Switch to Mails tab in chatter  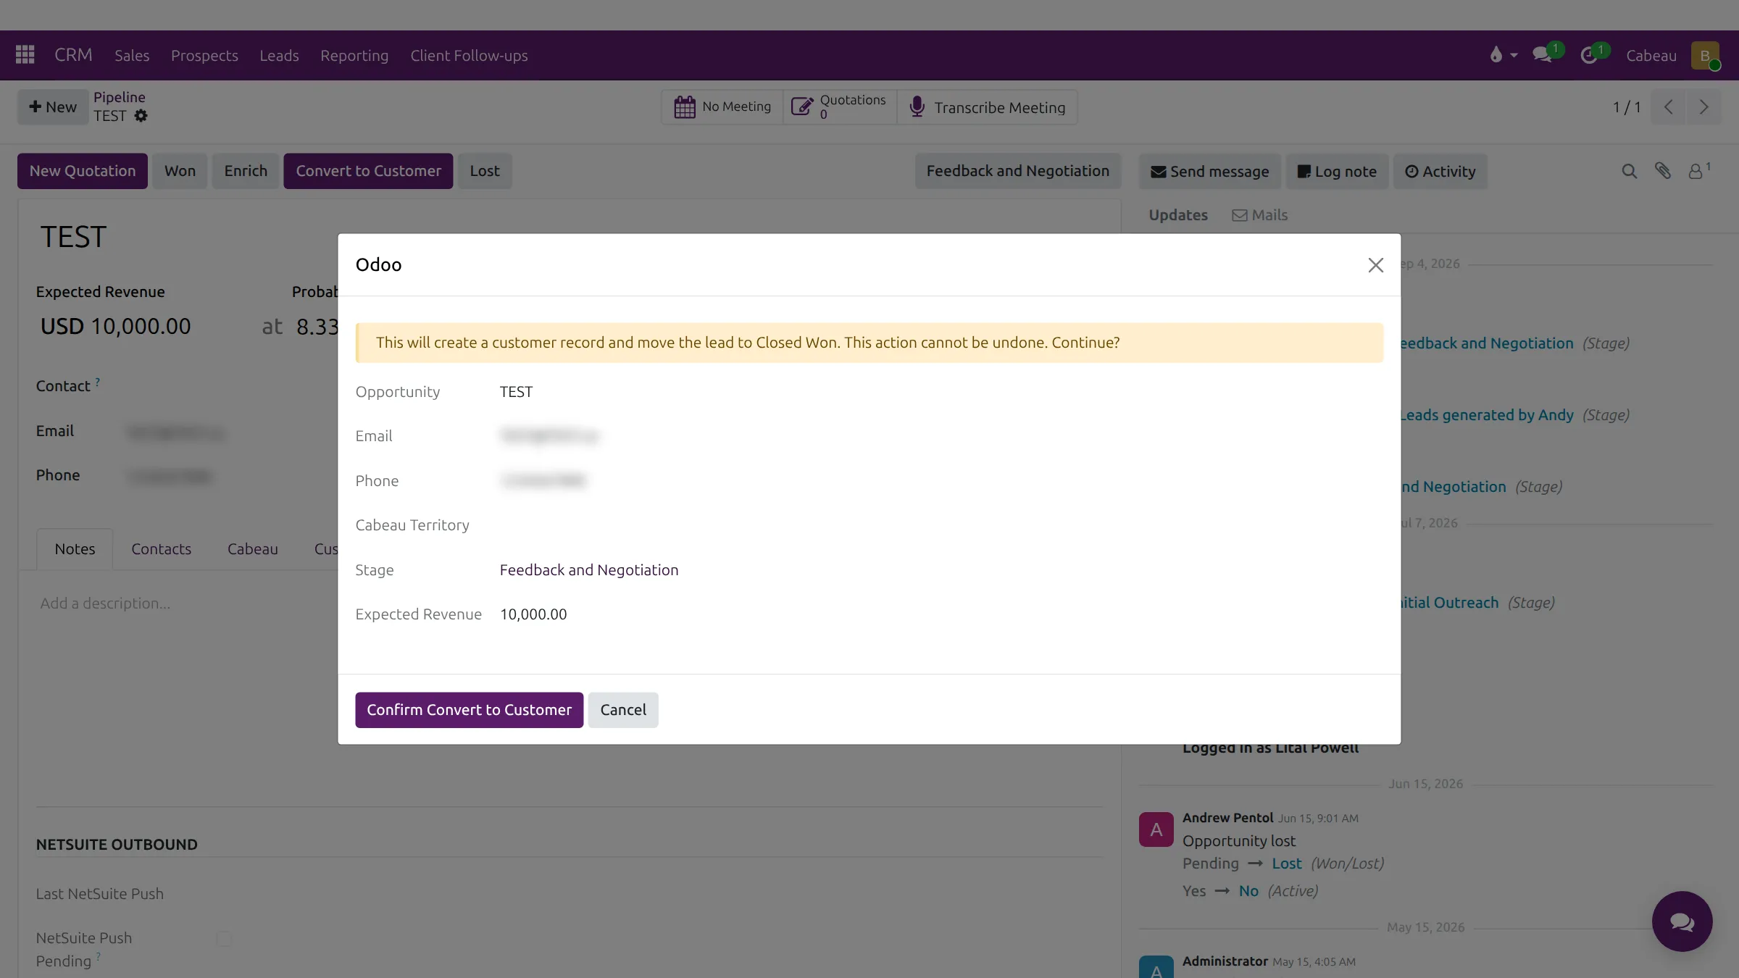pos(1260,215)
